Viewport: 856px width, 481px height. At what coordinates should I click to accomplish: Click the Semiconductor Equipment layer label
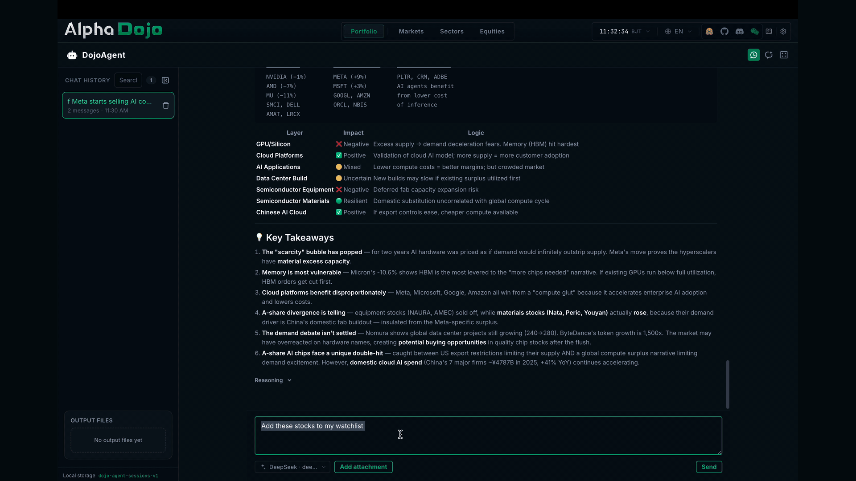pyautogui.click(x=295, y=190)
